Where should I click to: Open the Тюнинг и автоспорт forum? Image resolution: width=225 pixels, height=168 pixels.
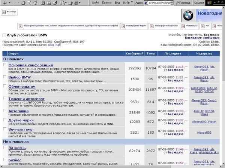[x=27, y=99]
